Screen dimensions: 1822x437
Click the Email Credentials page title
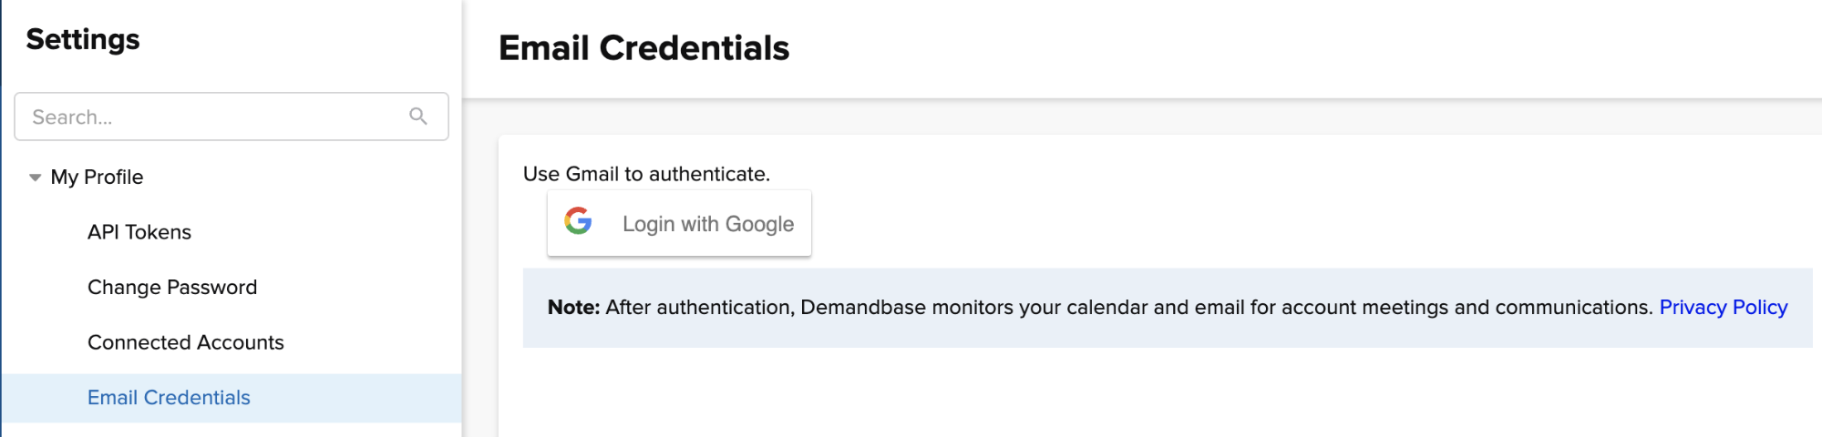643,48
